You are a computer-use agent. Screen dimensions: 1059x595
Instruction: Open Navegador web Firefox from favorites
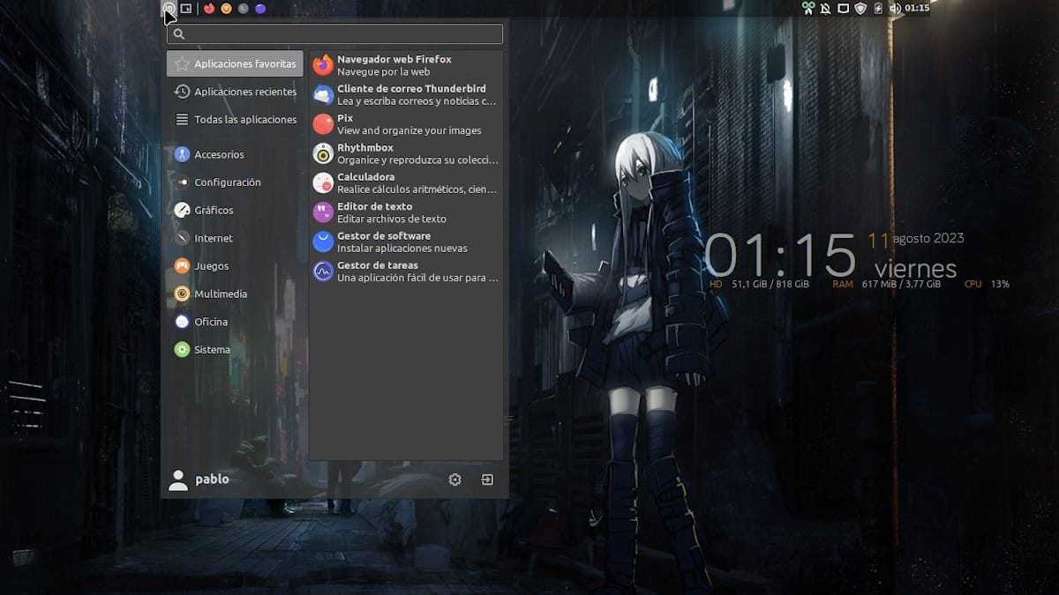(406, 65)
